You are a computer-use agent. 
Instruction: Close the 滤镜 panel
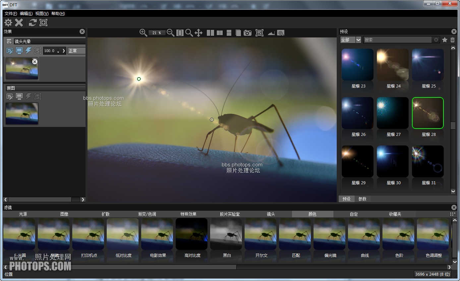coord(454,207)
